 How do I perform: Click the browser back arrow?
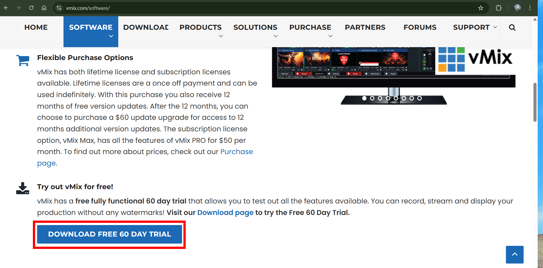point(6,8)
